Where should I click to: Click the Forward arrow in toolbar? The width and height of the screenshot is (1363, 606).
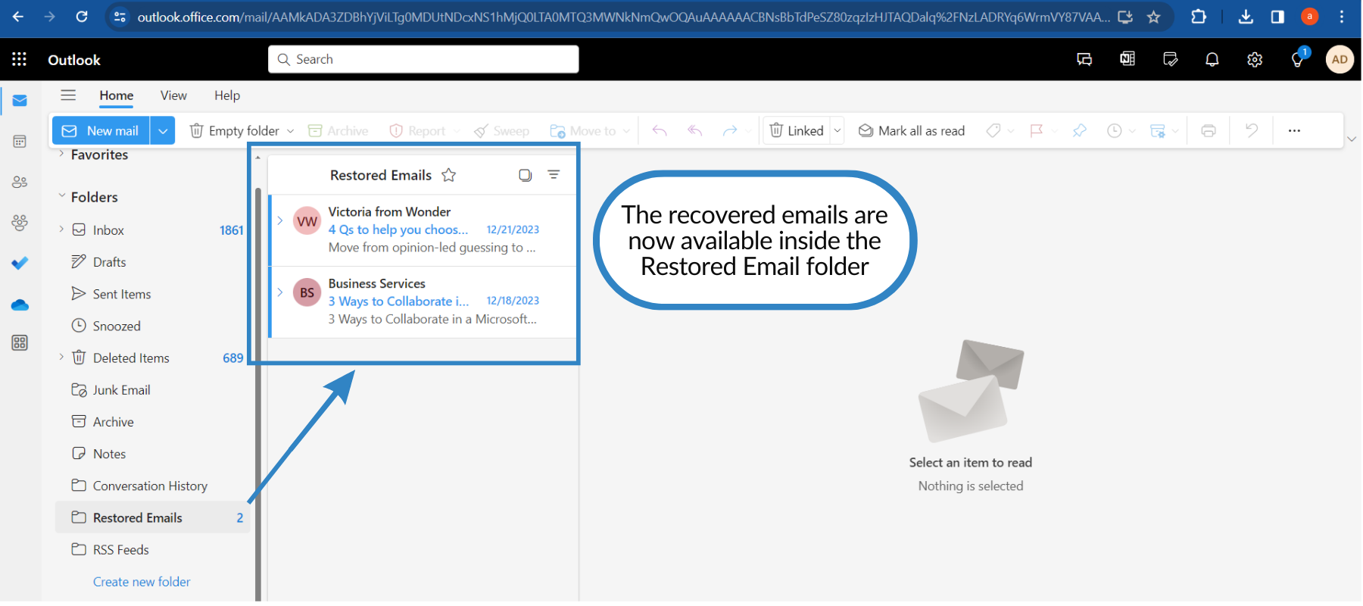coord(730,131)
